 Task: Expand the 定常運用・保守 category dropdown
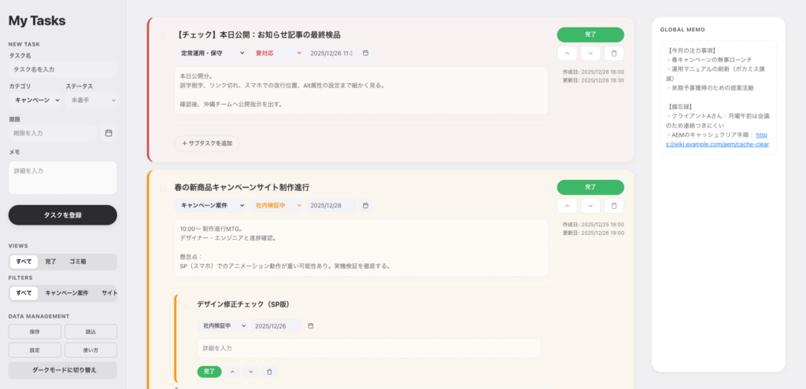(x=213, y=53)
